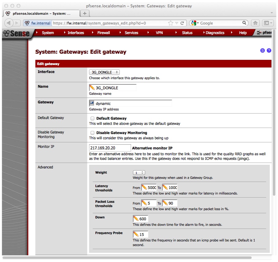Open the Interface 3G_DONGLE dropdown

pos(104,72)
